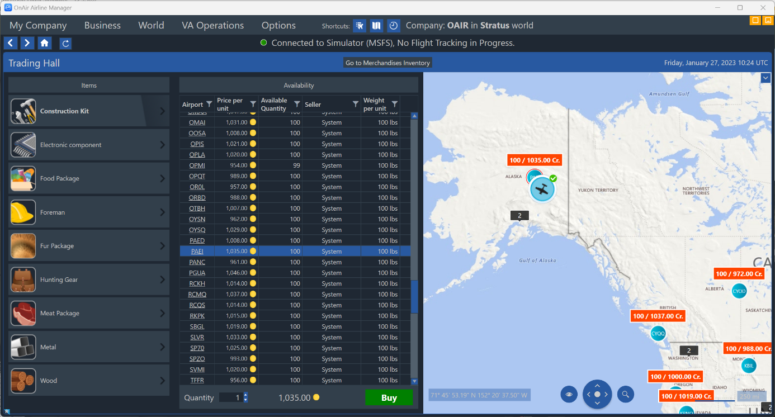Toggle map view with the eye button
Screen dimensions: 775x417
coord(569,394)
